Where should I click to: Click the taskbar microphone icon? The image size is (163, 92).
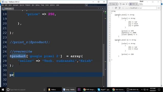(x=44, y=90)
